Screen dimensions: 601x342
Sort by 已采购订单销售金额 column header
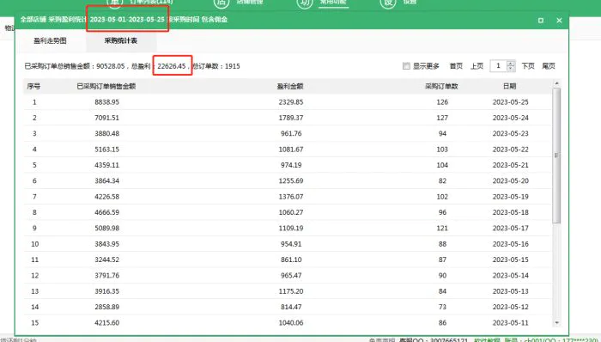coord(106,86)
